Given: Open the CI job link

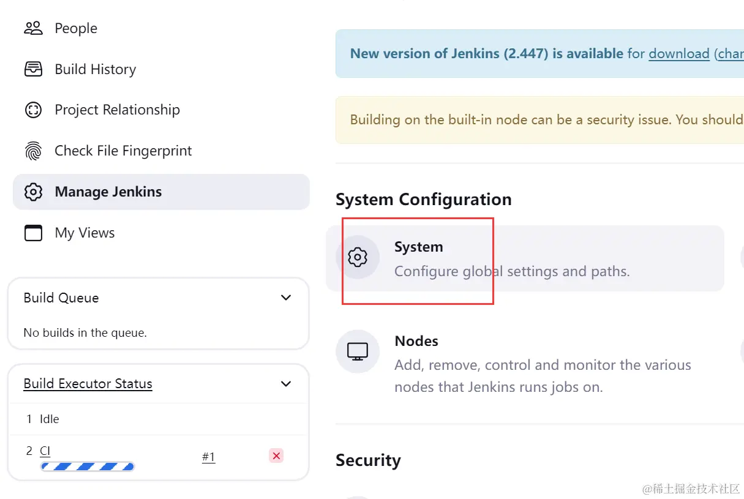Looking at the screenshot, I should (45, 451).
